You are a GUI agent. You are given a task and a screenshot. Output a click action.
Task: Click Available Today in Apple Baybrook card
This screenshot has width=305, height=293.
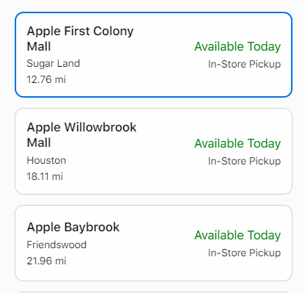pos(237,235)
